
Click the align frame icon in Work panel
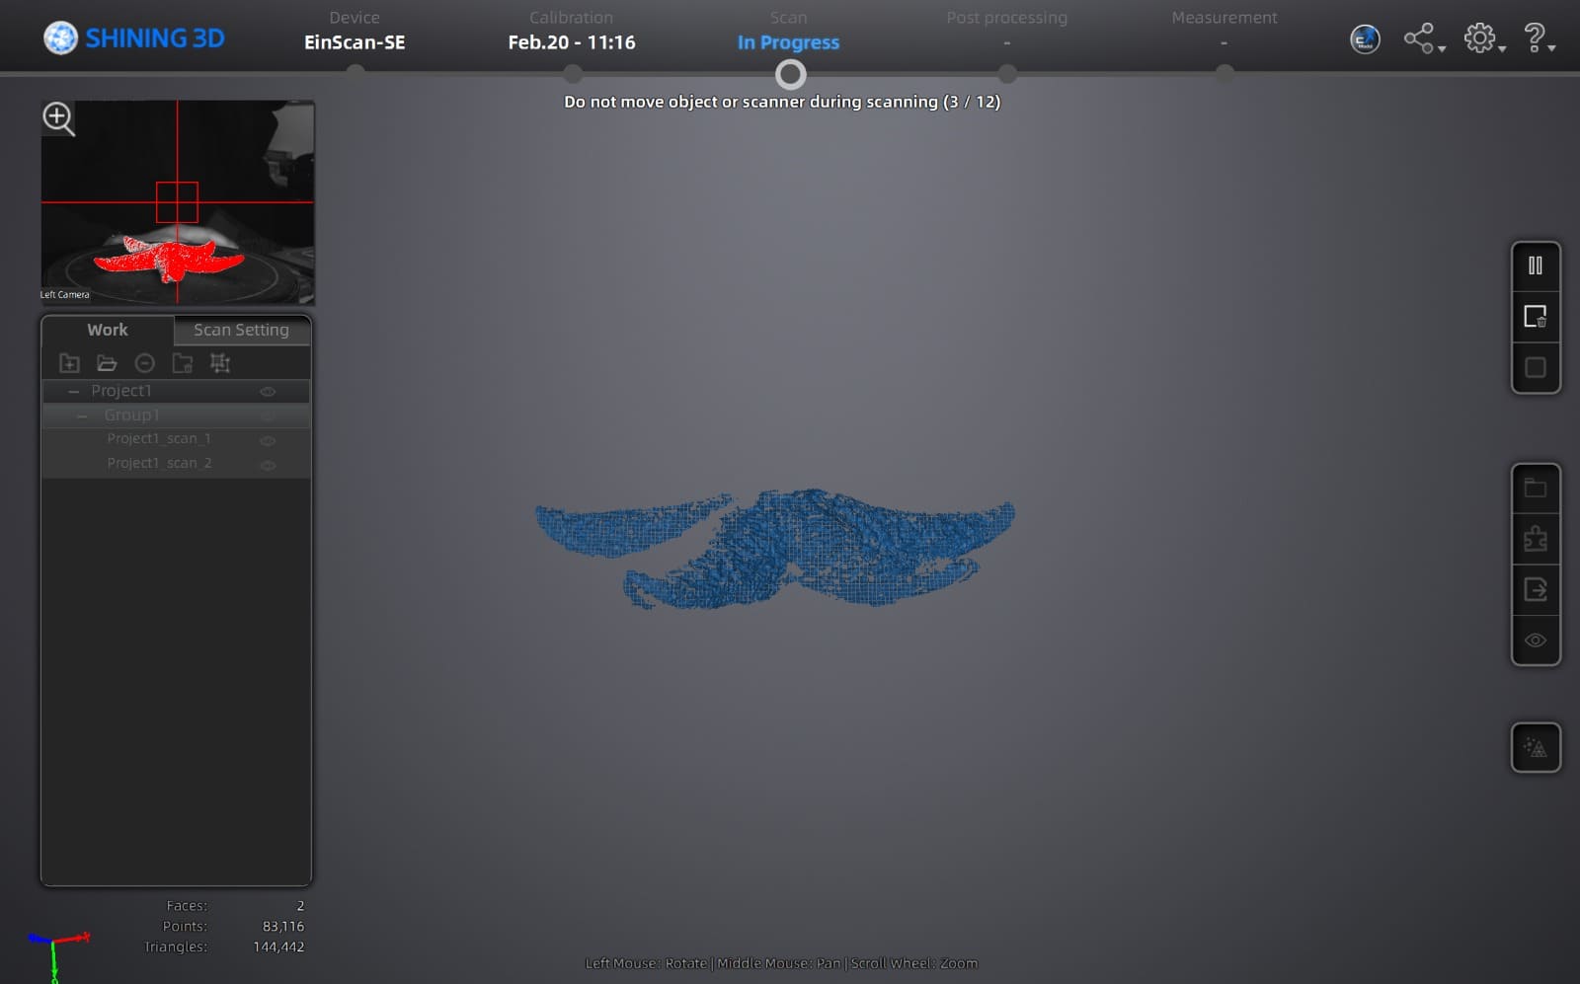point(220,363)
